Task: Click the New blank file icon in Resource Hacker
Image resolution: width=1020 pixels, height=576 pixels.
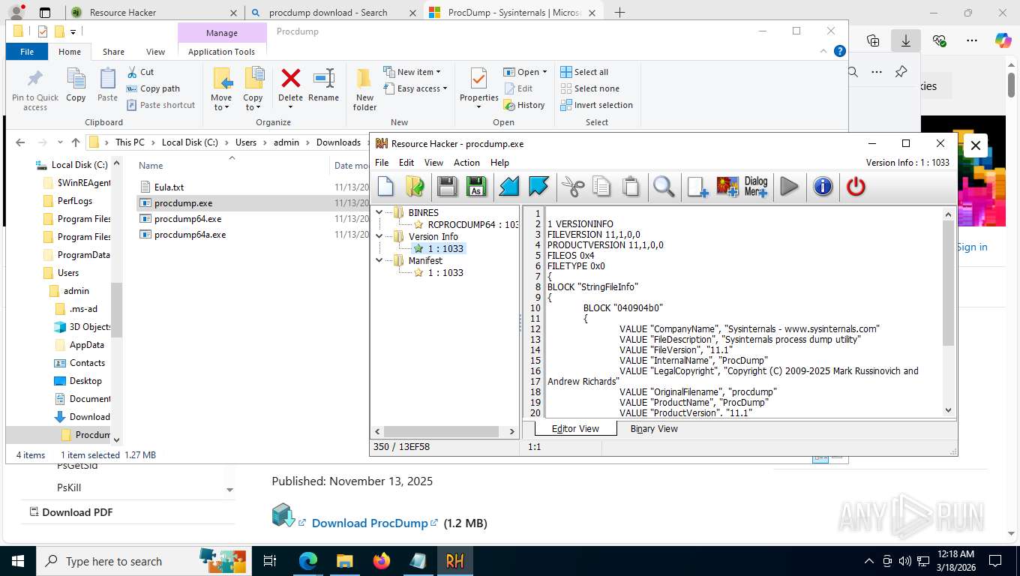Action: [x=385, y=186]
